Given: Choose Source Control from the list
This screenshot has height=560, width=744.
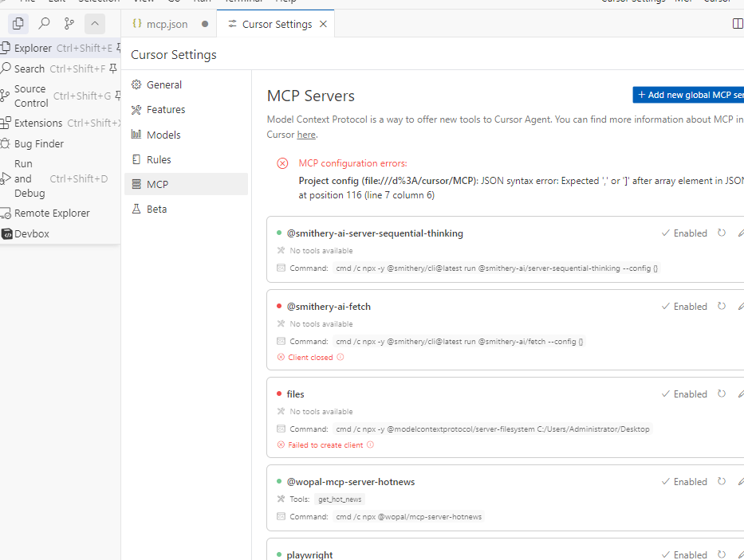Looking at the screenshot, I should pyautogui.click(x=61, y=96).
